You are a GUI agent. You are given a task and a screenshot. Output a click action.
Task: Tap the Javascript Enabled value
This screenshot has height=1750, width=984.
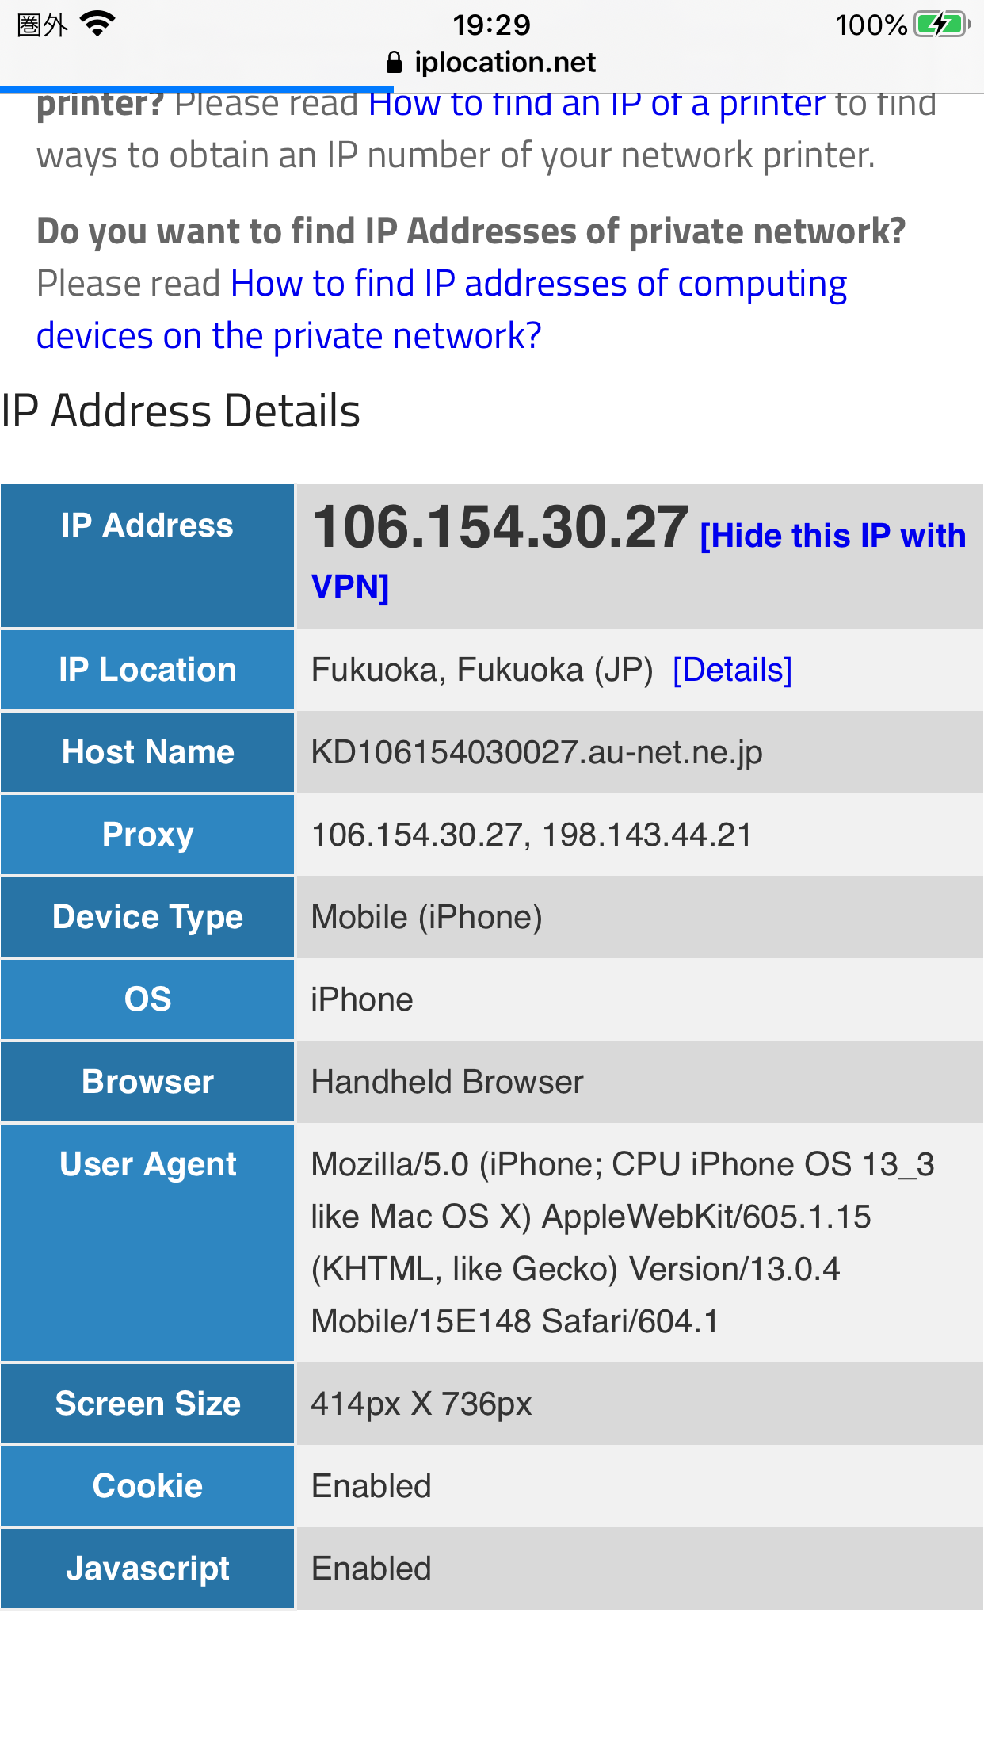(x=371, y=1569)
